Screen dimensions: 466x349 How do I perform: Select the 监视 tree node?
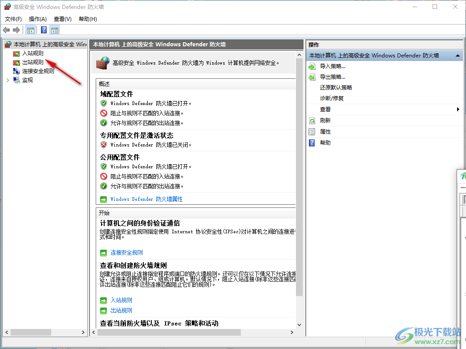[x=28, y=80]
